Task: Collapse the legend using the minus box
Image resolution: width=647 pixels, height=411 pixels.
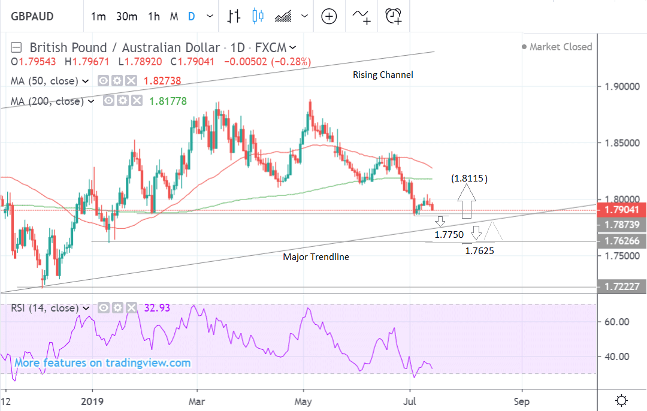Action: click(x=17, y=47)
